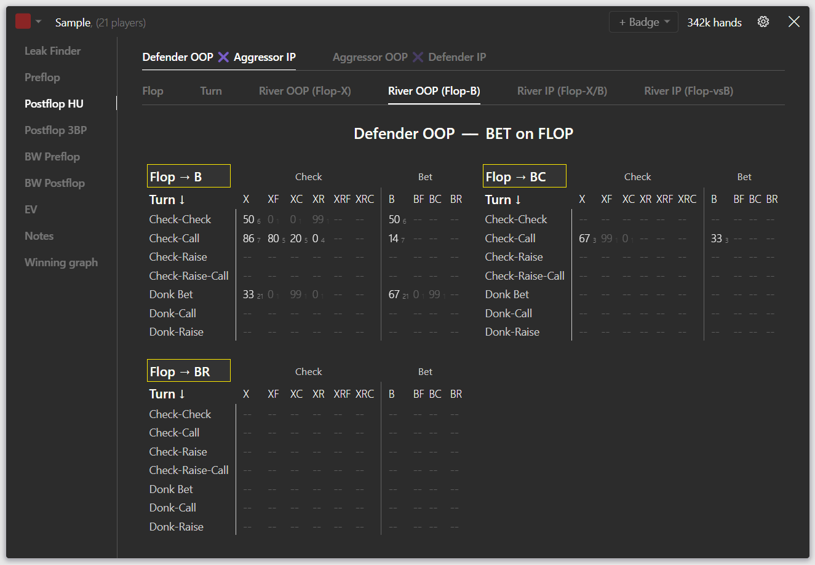This screenshot has height=565, width=815.
Task: Go to BW Postflop
Action: pos(55,183)
